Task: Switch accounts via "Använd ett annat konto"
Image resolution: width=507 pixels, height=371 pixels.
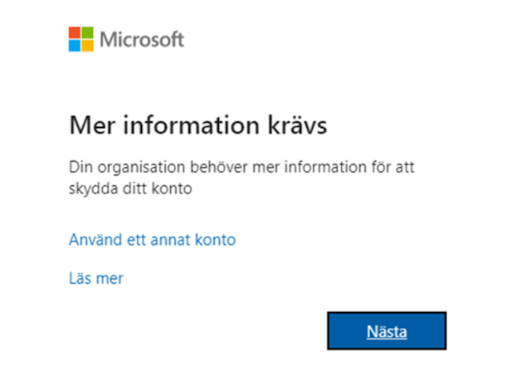Action: pyautogui.click(x=153, y=240)
